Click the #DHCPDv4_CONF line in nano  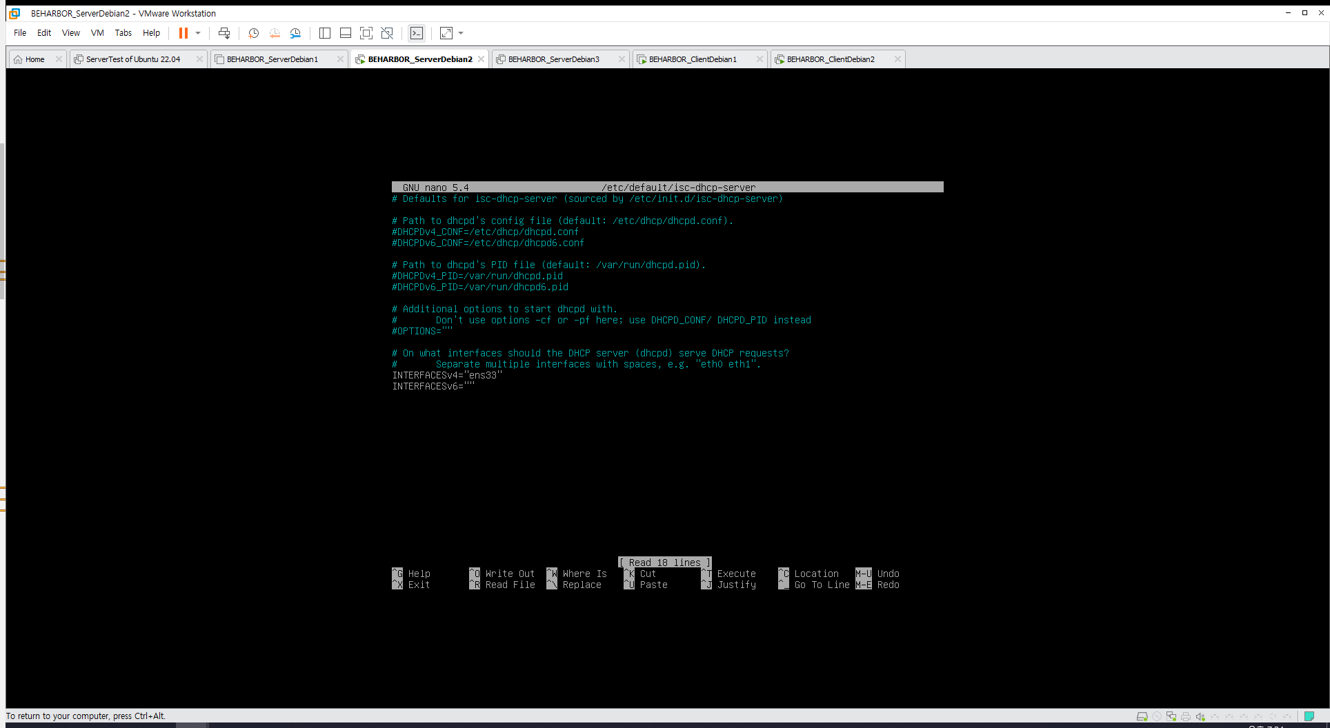[x=485, y=232]
